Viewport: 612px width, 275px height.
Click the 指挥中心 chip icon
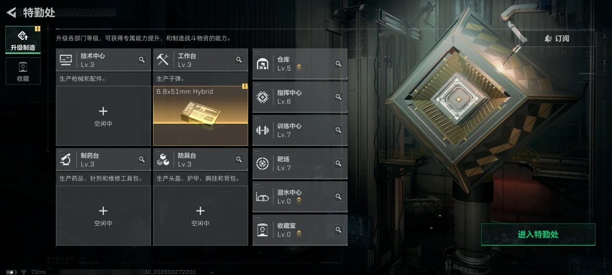[x=262, y=97]
